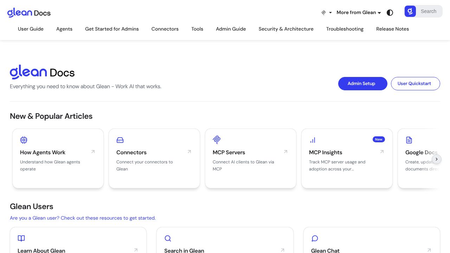Click external arrow on MCP Insights card
Screen dimensions: 450x253
coord(382,152)
